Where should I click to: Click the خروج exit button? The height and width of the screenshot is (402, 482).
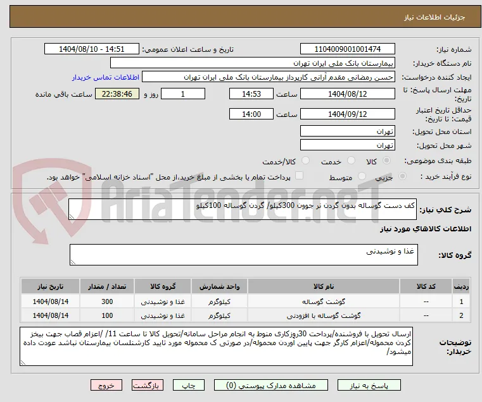coord(106,386)
